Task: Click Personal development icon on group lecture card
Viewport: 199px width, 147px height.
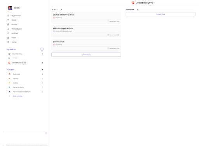Action: (x=54, y=31)
